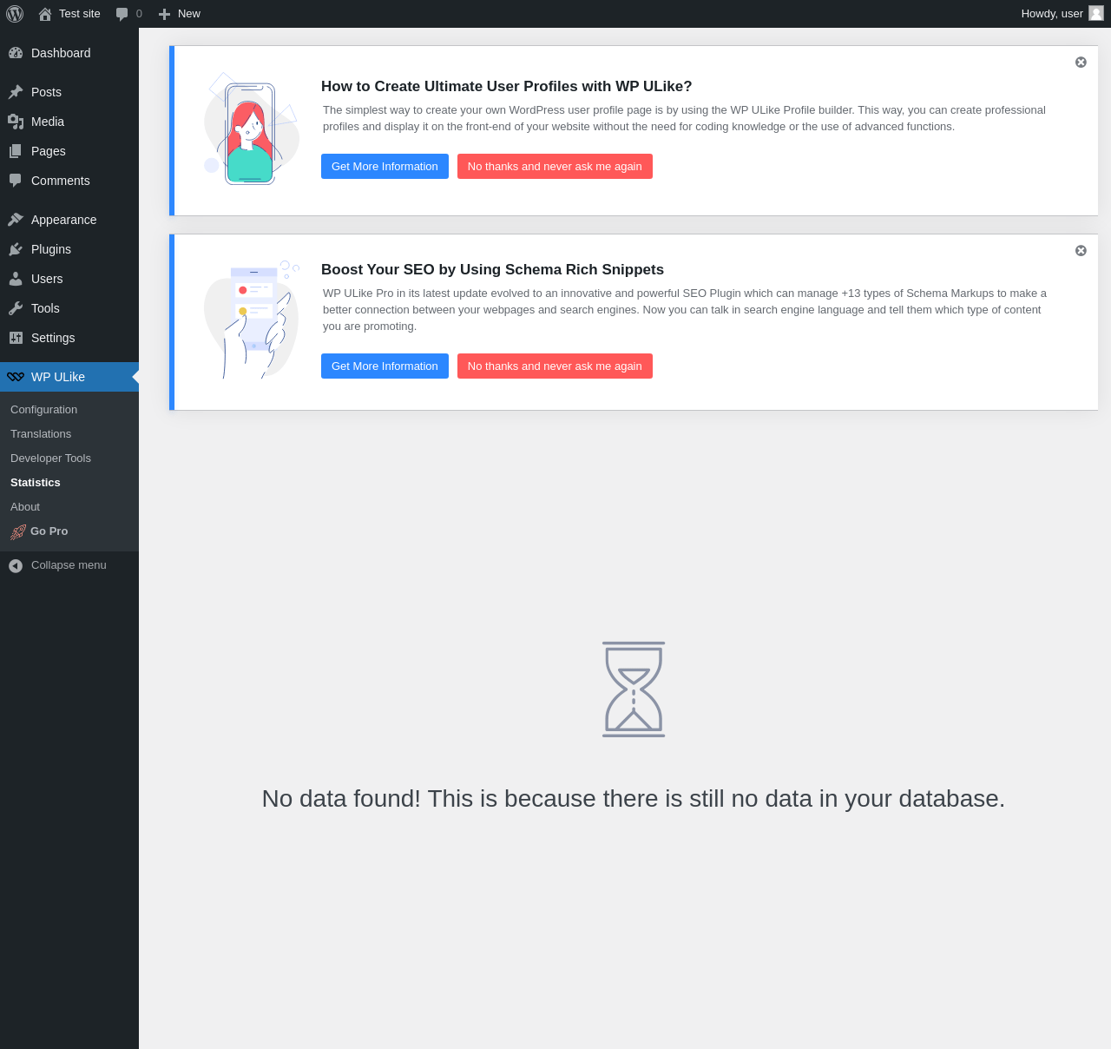Navigate to Pages
Image resolution: width=1111 pixels, height=1049 pixels.
(69, 151)
